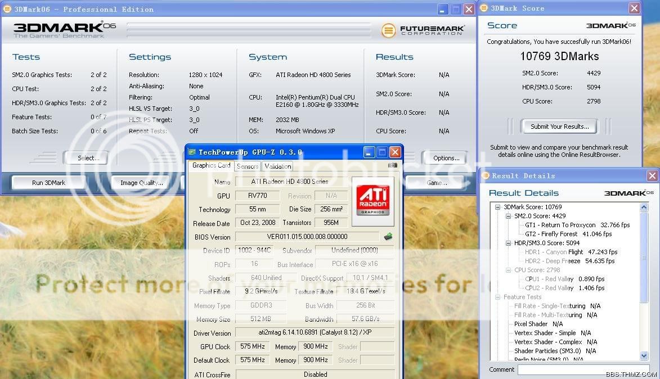Click the Result Details scrollbar down arrow
The height and width of the screenshot is (379, 660).
pos(644,356)
